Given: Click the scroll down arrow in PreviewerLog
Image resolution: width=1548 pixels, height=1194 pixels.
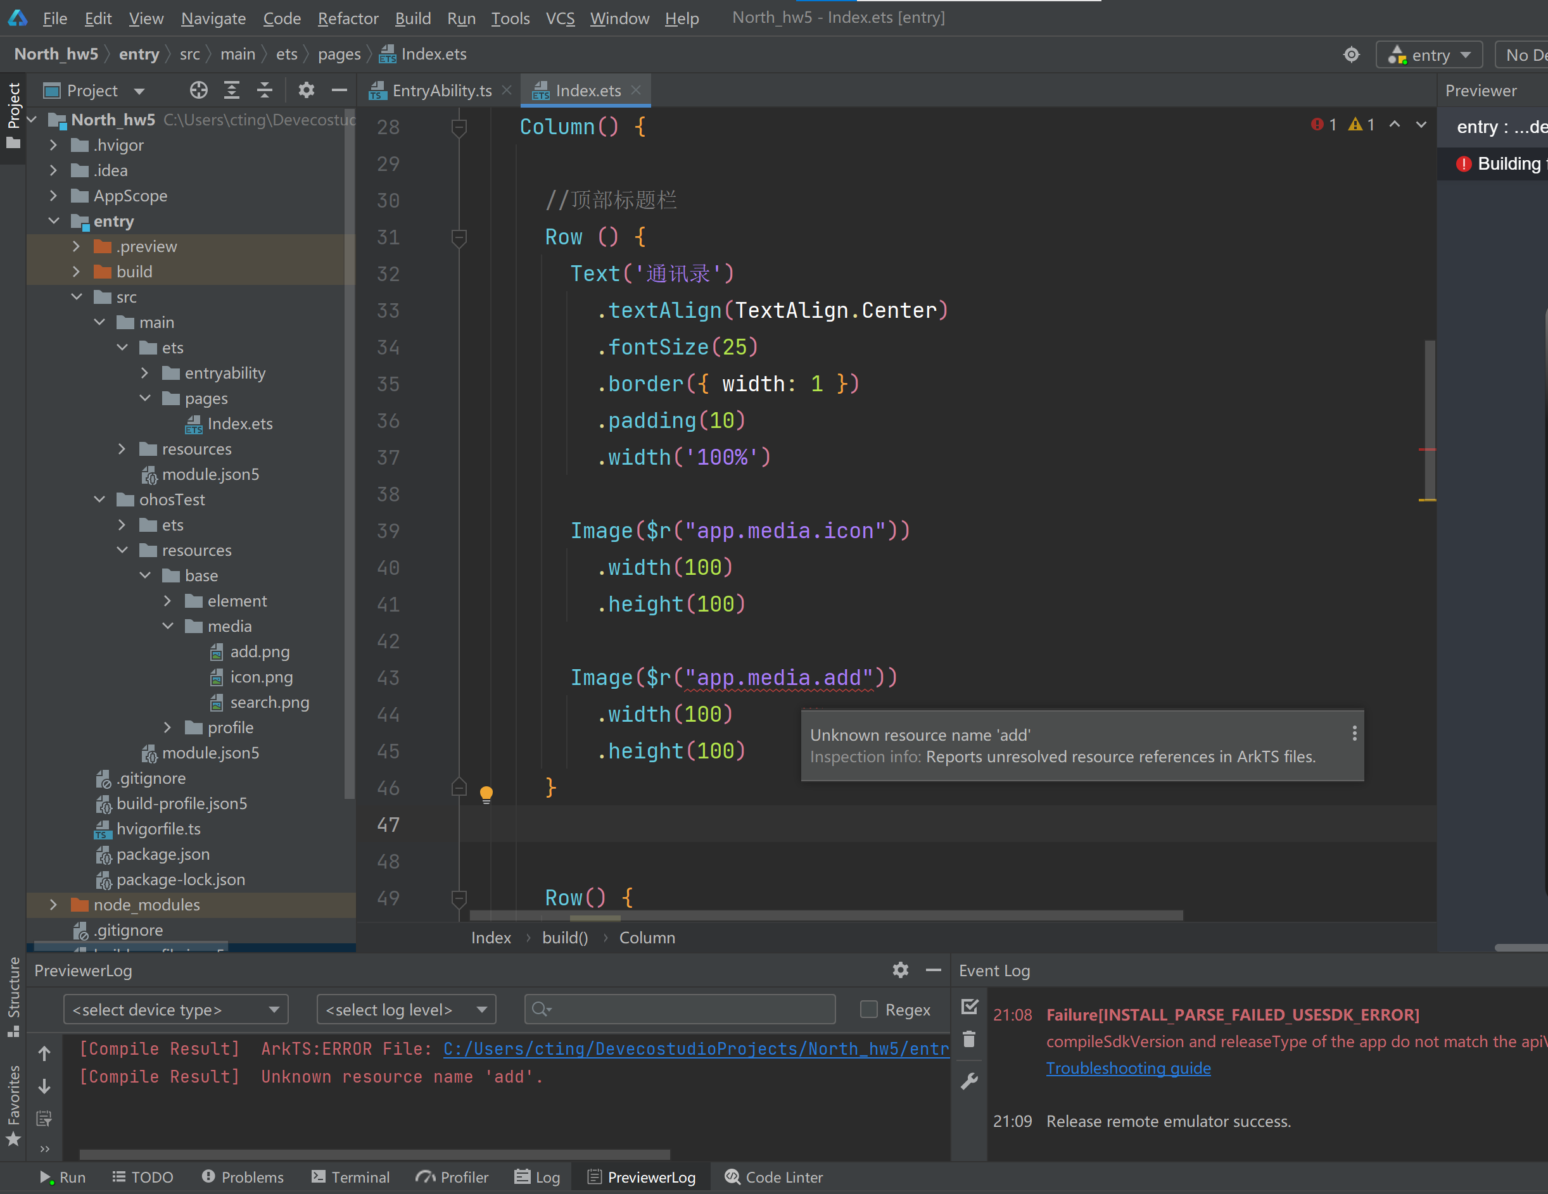Looking at the screenshot, I should point(44,1086).
